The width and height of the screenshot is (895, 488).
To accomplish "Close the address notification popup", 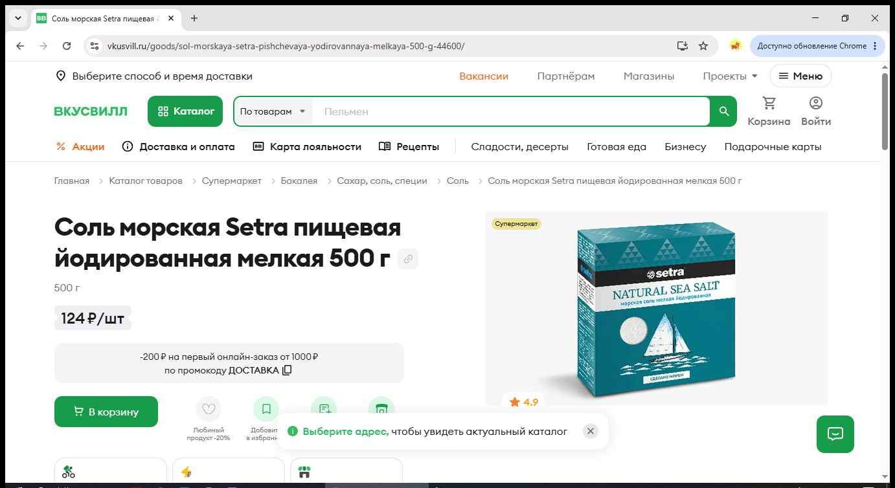I will [590, 431].
